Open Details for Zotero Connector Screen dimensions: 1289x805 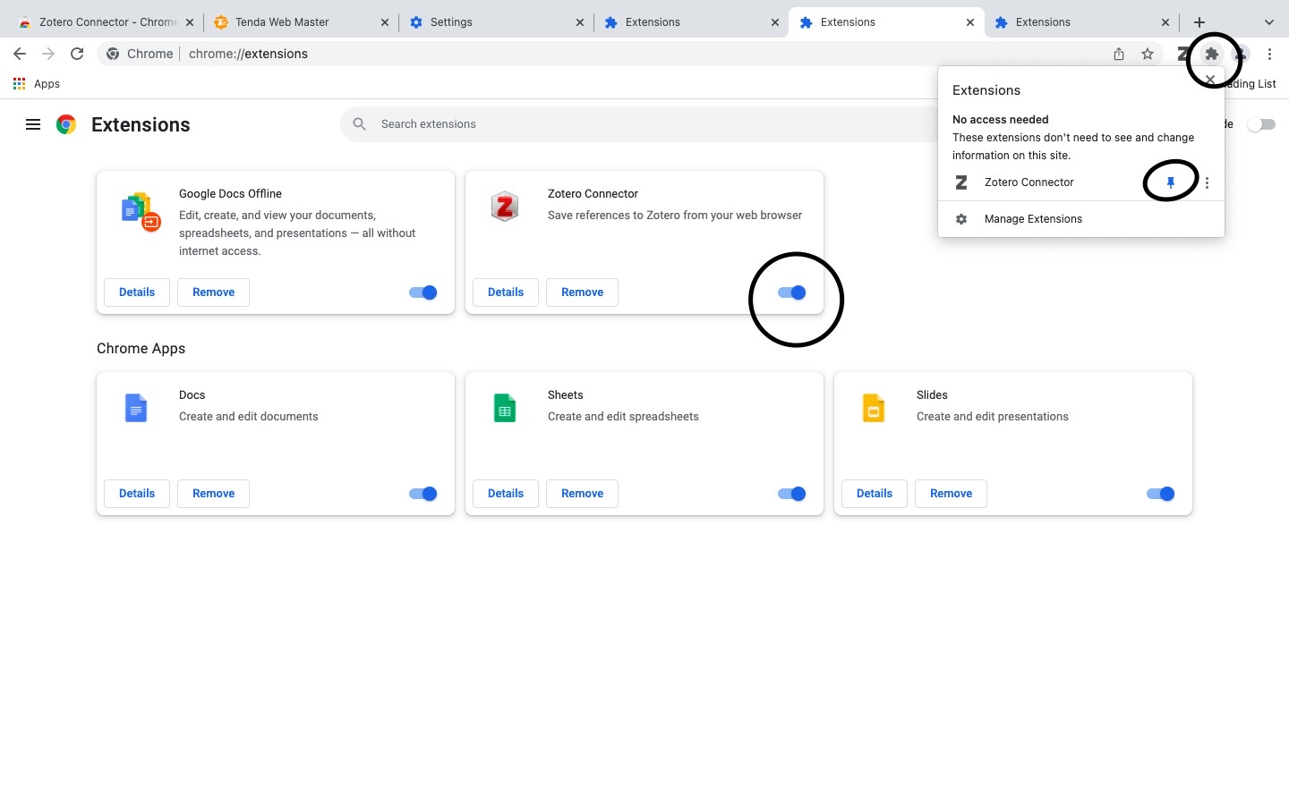506,292
